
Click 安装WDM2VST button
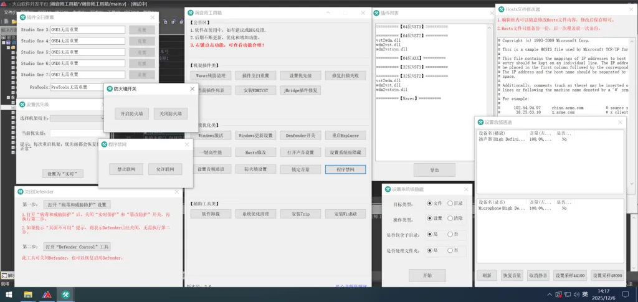(255, 90)
